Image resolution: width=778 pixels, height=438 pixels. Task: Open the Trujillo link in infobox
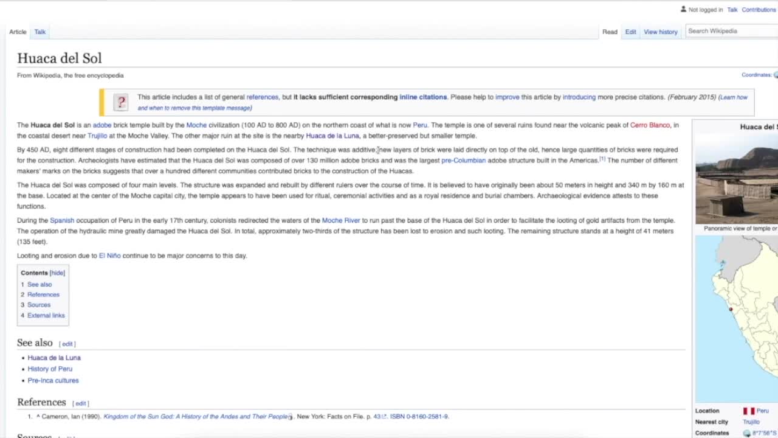751,422
